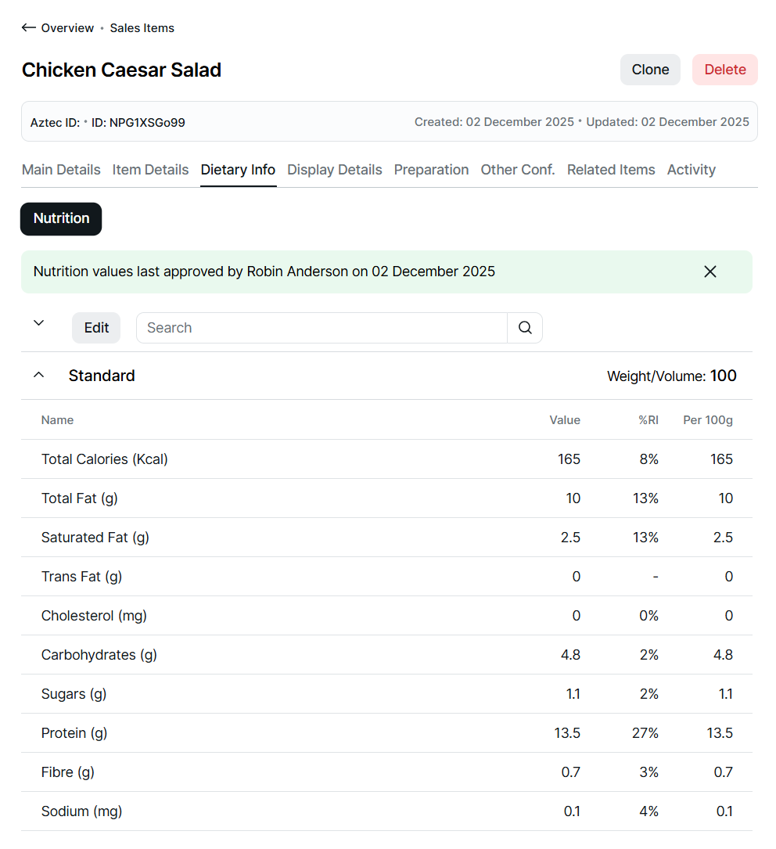This screenshot has width=776, height=849.
Task: Collapse the Standard section chevron
Action: click(38, 376)
